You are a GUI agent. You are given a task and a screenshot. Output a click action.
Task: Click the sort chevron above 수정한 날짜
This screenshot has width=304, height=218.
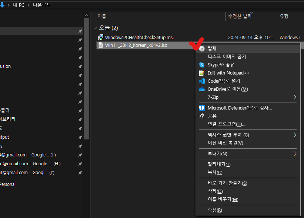[251, 13]
